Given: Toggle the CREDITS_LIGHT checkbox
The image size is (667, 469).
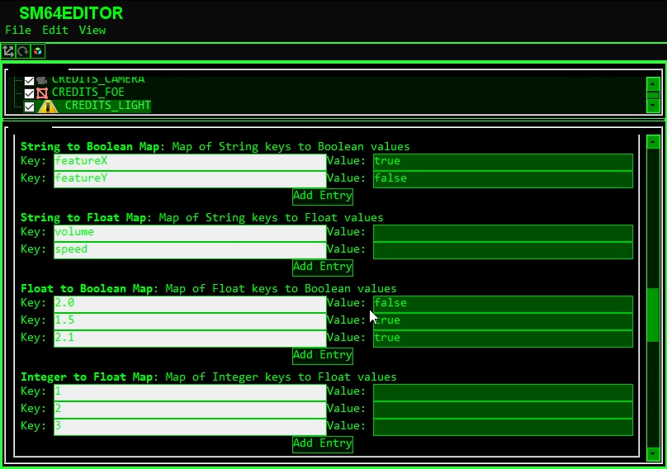Looking at the screenshot, I should tap(30, 107).
